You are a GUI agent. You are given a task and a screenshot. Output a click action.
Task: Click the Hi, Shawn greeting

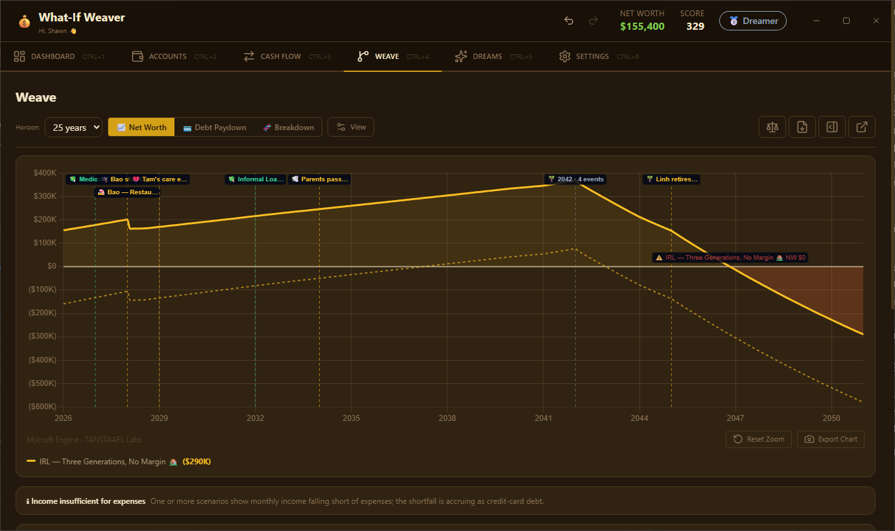click(57, 31)
